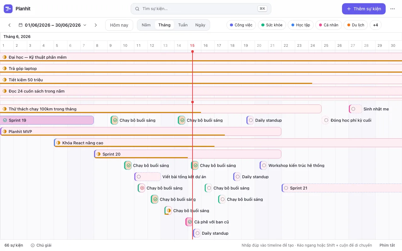
Task: Click Sprint 20 orange progress line
Action: point(141,158)
